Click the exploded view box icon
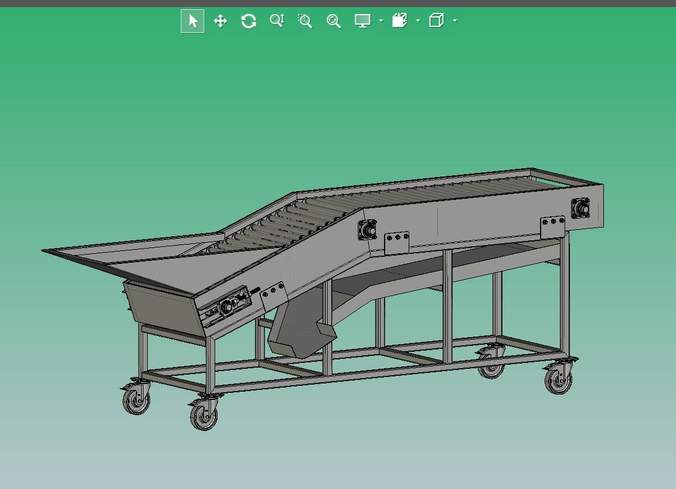676x489 pixels. pyautogui.click(x=400, y=21)
